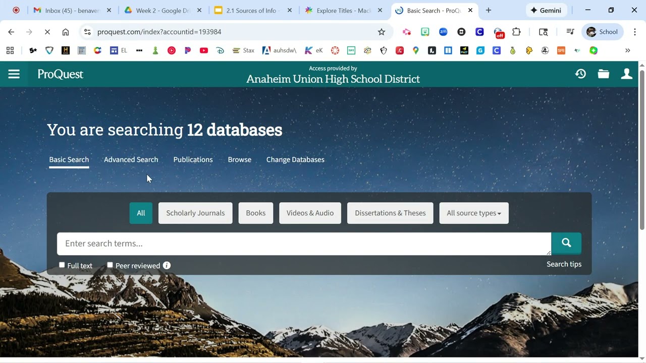Open the media controls music icon
The width and height of the screenshot is (646, 363).
pos(570,32)
